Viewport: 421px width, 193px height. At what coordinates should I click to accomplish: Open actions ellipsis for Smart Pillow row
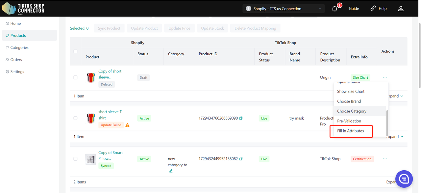(385, 159)
